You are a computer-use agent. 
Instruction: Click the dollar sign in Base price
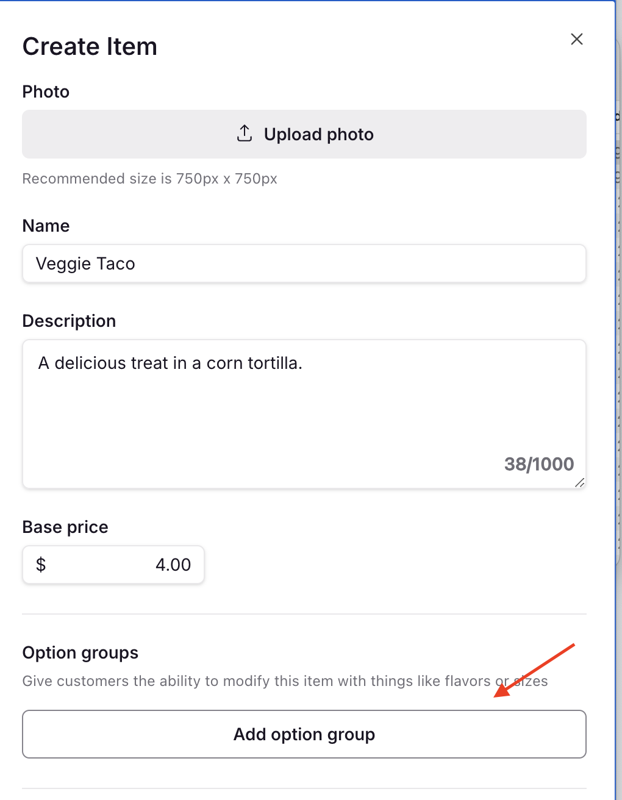pyautogui.click(x=41, y=565)
